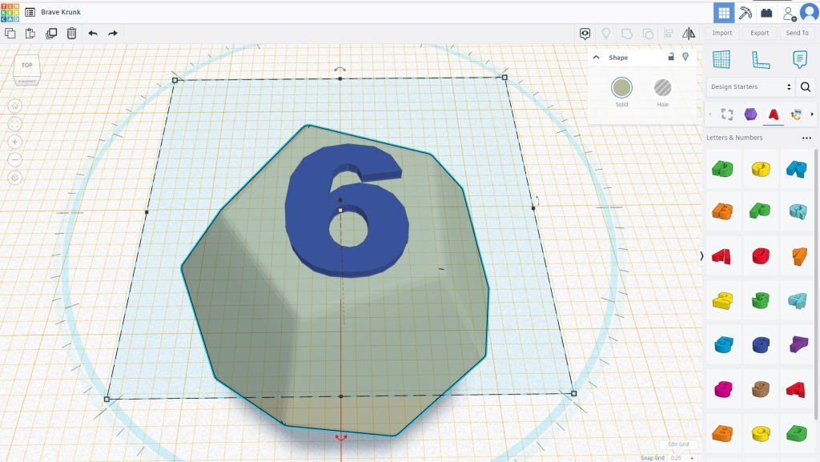Zoom in with the plus icon
This screenshot has width=820, height=462.
(14, 142)
